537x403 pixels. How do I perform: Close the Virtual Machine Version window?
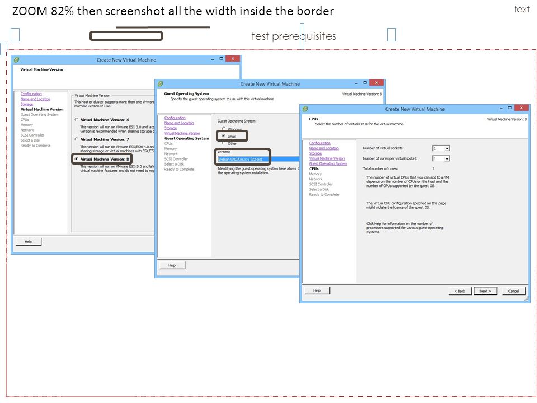coord(233,59)
